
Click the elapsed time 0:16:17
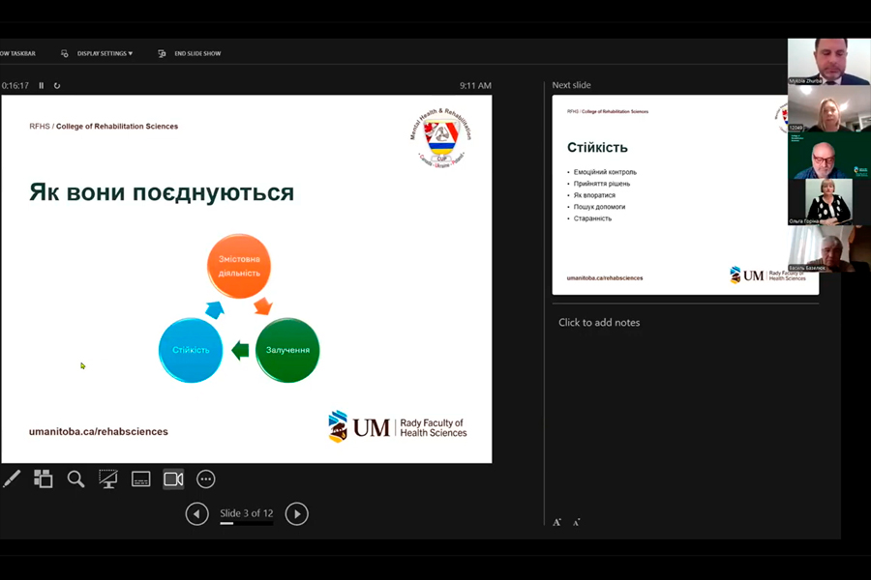coord(15,85)
